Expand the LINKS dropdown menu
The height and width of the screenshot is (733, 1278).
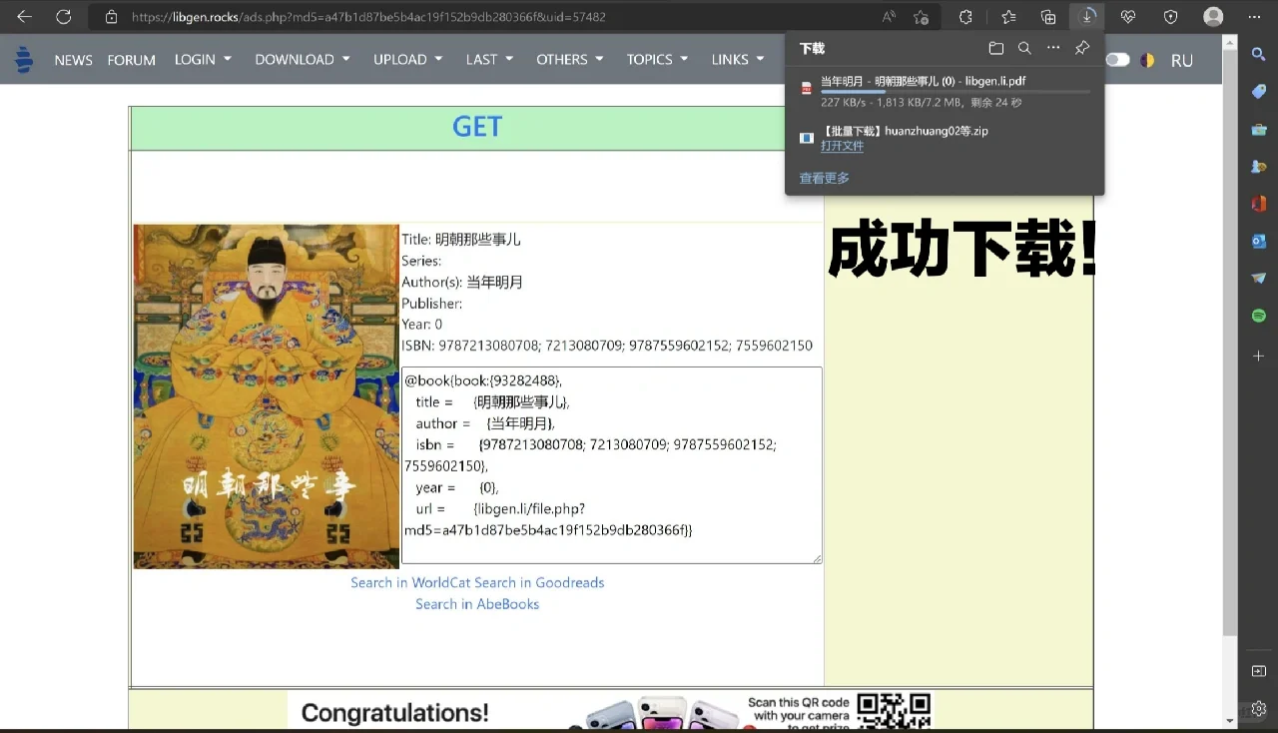[x=738, y=59]
